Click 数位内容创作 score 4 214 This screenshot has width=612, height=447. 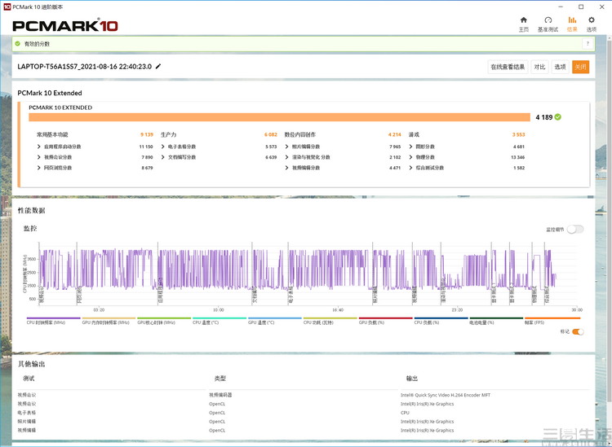coord(395,134)
